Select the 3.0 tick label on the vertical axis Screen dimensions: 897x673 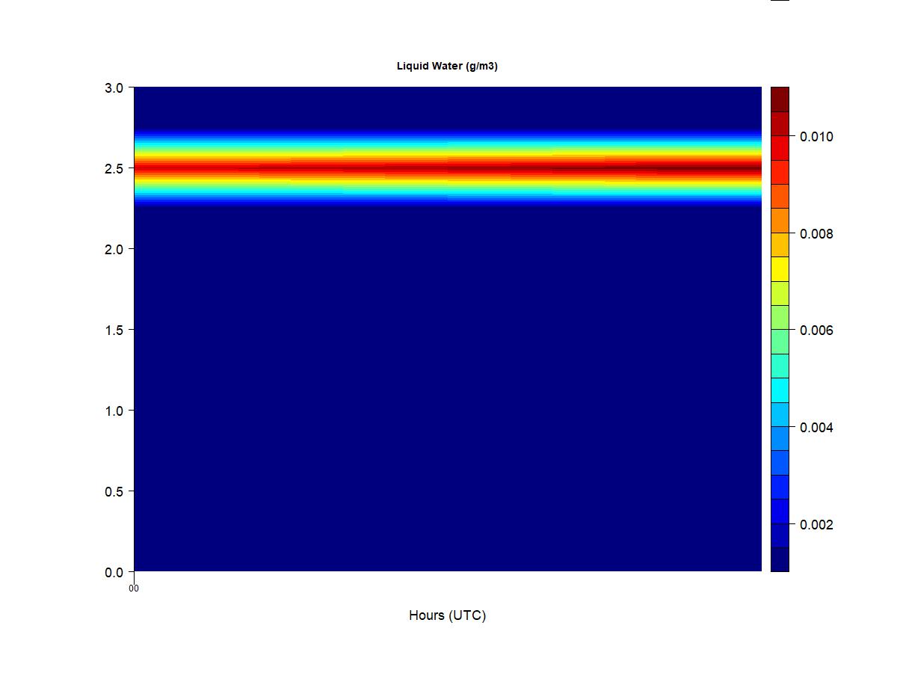point(114,87)
